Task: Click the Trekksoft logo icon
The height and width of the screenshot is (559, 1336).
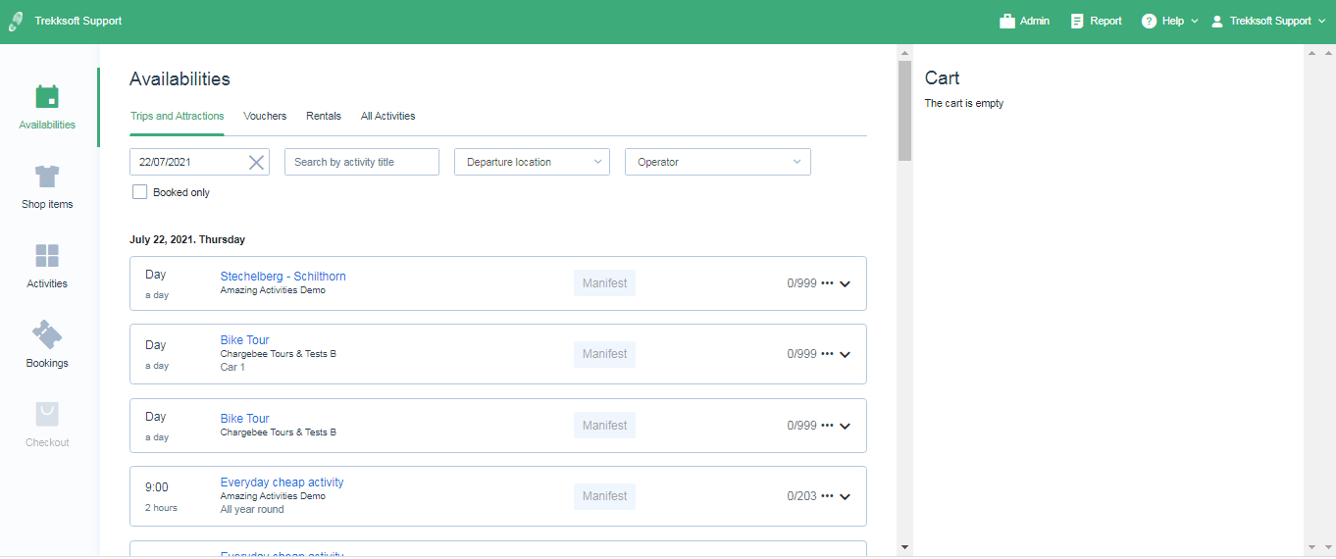Action: (17, 22)
